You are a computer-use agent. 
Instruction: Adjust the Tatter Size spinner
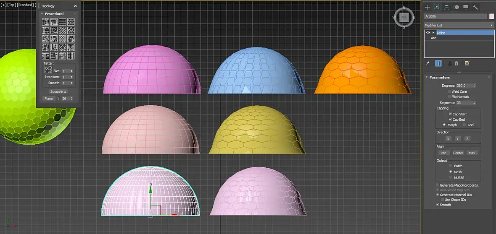point(72,71)
